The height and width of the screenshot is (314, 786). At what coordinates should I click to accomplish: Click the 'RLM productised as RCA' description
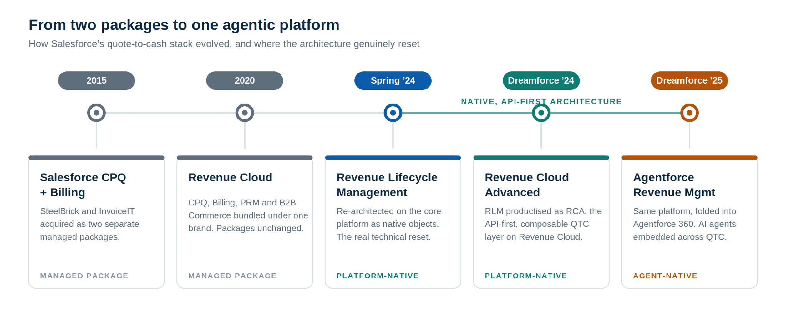click(x=543, y=224)
